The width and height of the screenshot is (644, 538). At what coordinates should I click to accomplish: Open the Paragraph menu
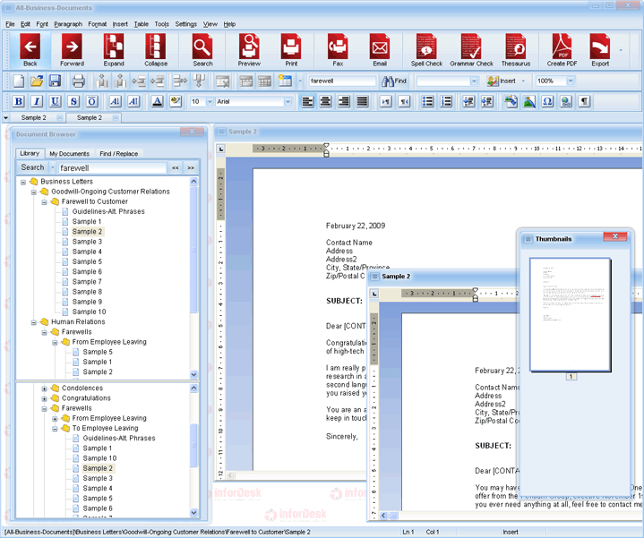click(68, 24)
